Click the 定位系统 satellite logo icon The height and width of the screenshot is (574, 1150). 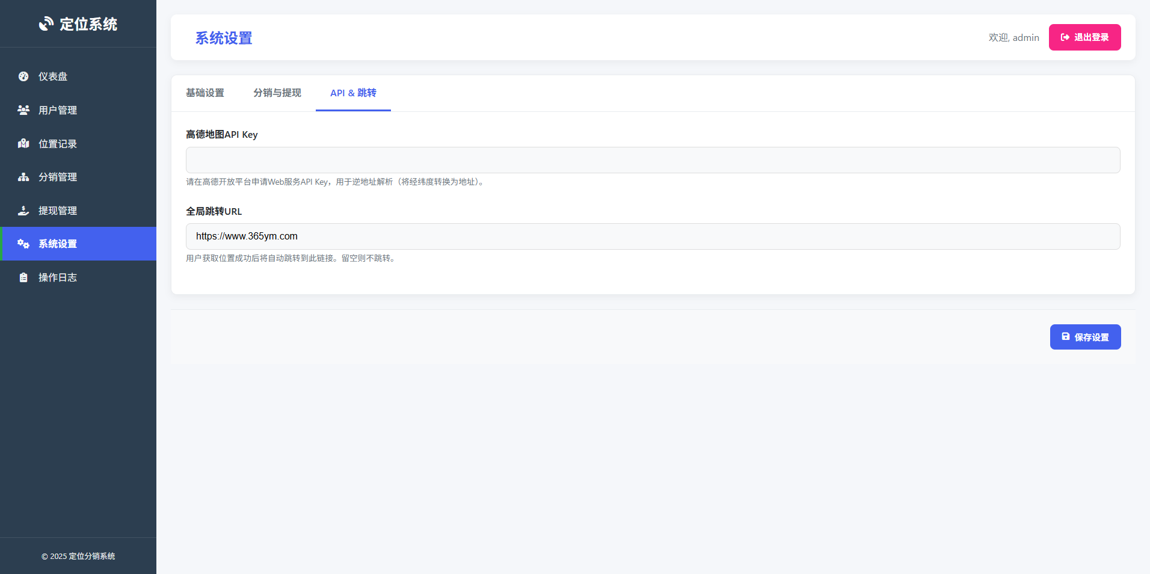pos(46,24)
